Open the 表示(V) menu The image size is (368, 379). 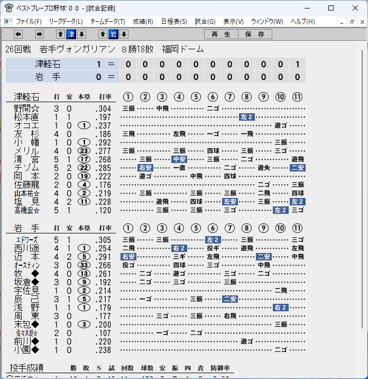[233, 22]
